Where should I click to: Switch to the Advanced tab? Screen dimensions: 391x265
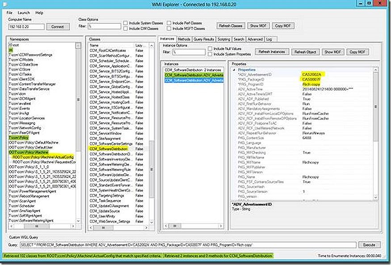coord(255,39)
